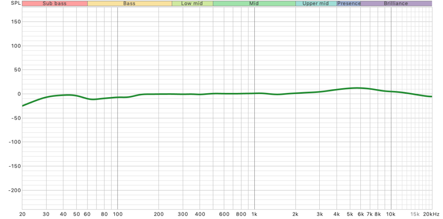This screenshot has width=443, height=219.
Task: Click the 800 Hz frequency label
Action: [x=241, y=214]
